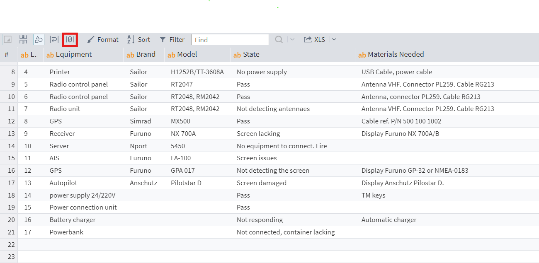
Task: Click the 'NX-700A' model cell
Action: tap(183, 134)
